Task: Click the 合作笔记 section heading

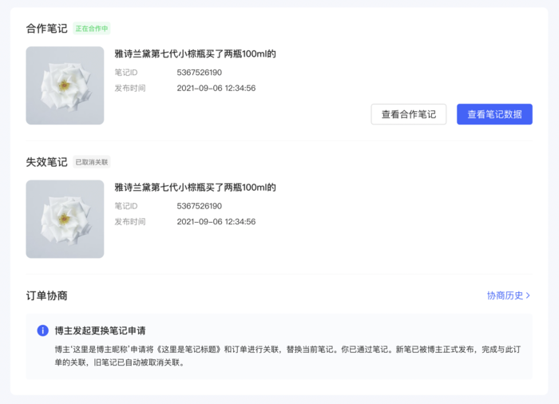Action: click(46, 29)
